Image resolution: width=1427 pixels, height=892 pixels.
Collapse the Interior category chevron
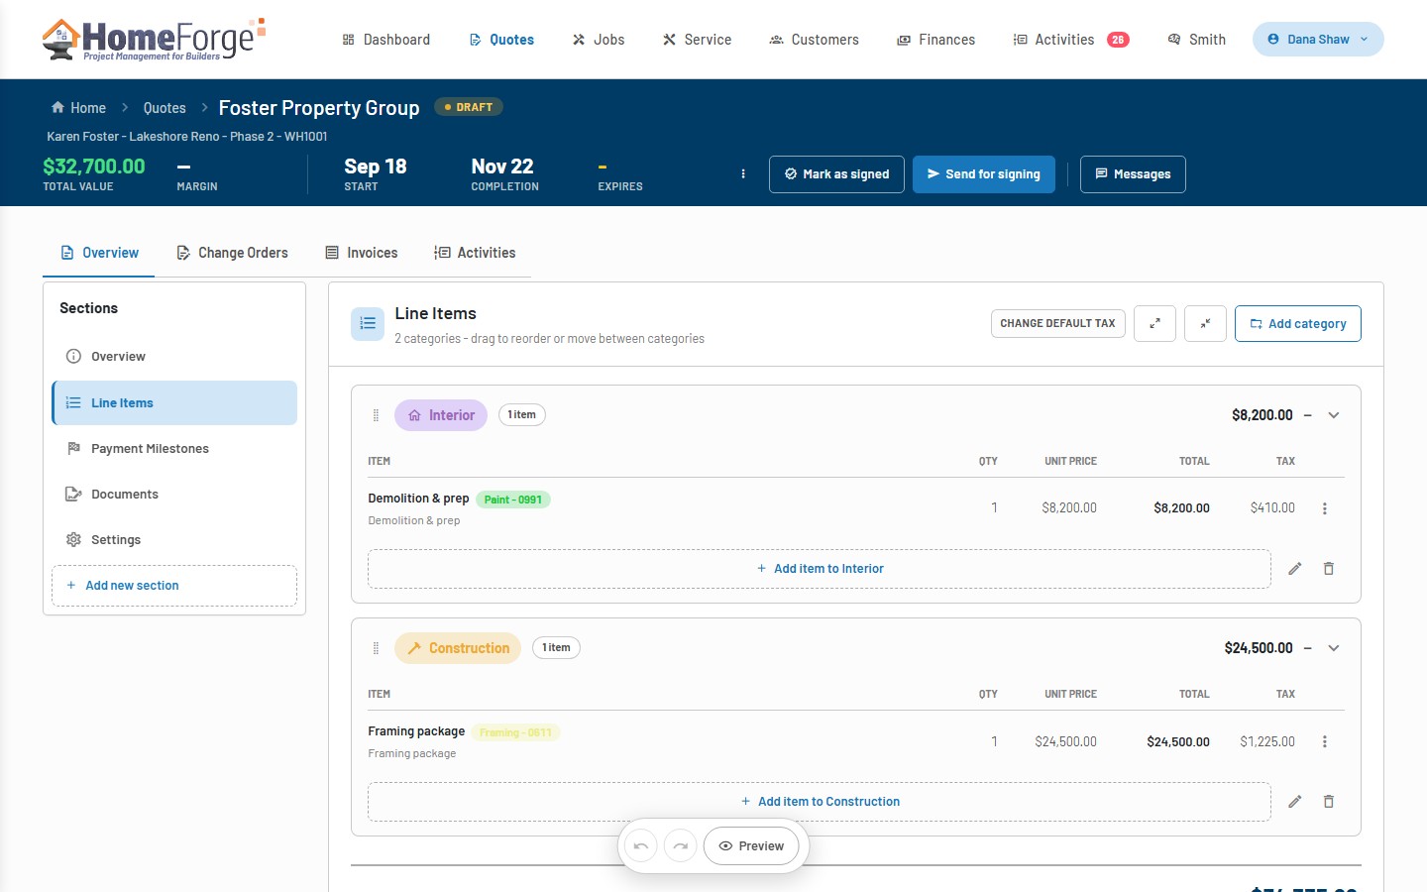click(1334, 415)
